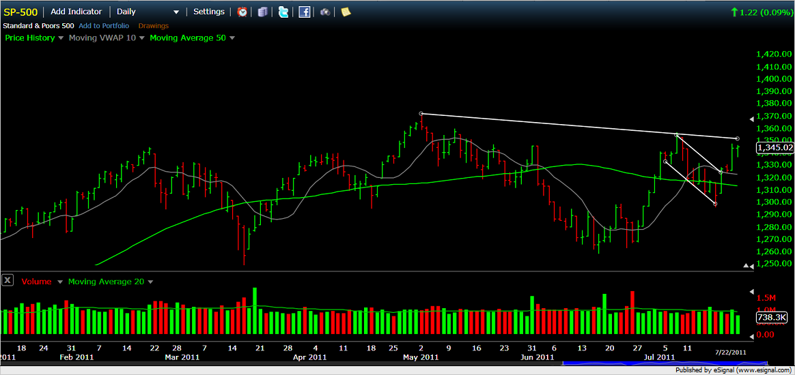Click the SP-500 symbol label
This screenshot has width=795, height=375.
click(x=20, y=12)
